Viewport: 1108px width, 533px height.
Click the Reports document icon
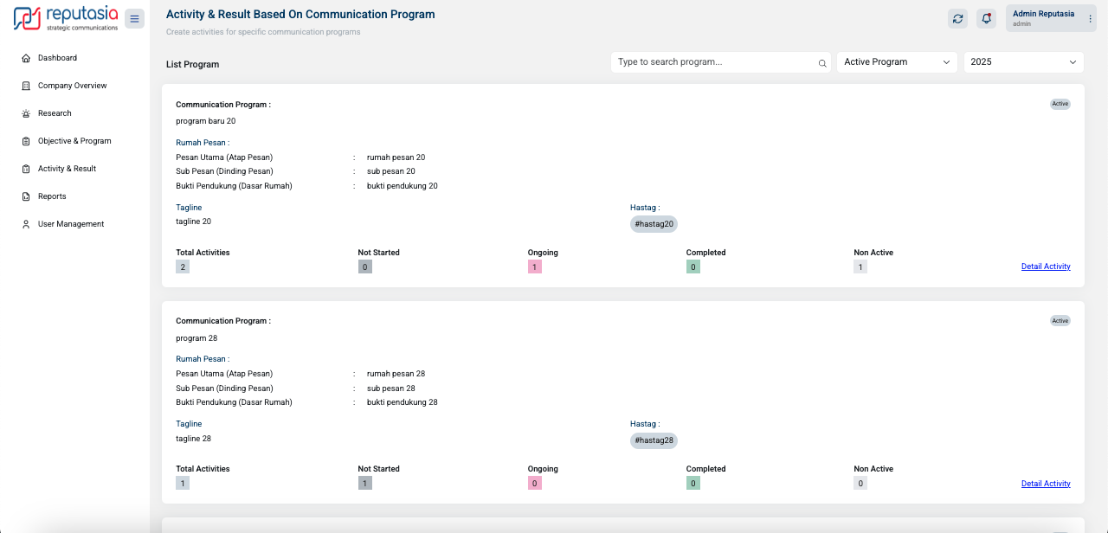(x=26, y=196)
